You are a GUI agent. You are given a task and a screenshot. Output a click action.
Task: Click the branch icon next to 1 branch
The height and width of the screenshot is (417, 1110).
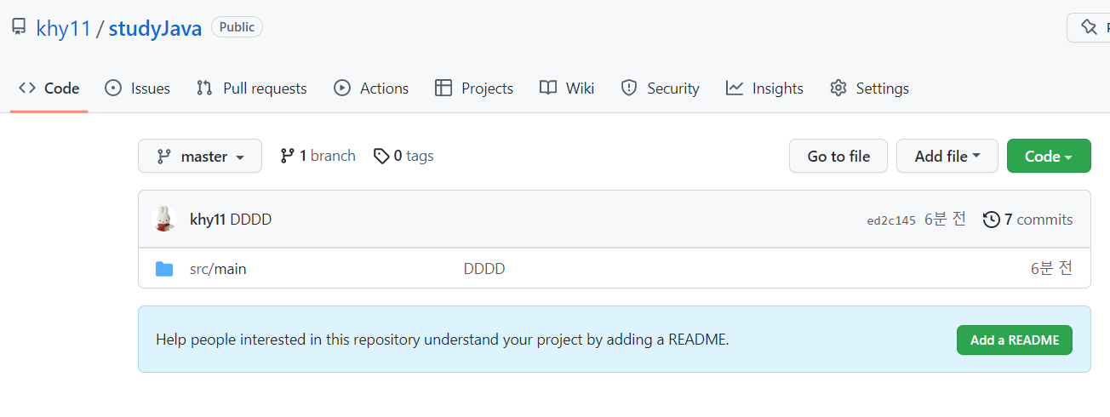(x=287, y=156)
